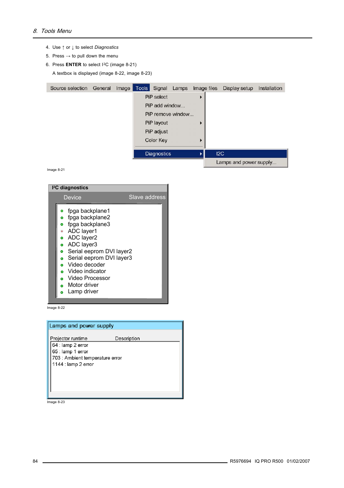This screenshot has height=488, width=344.
Task: Click status icon beside ADC layer2
Action: 62,238
